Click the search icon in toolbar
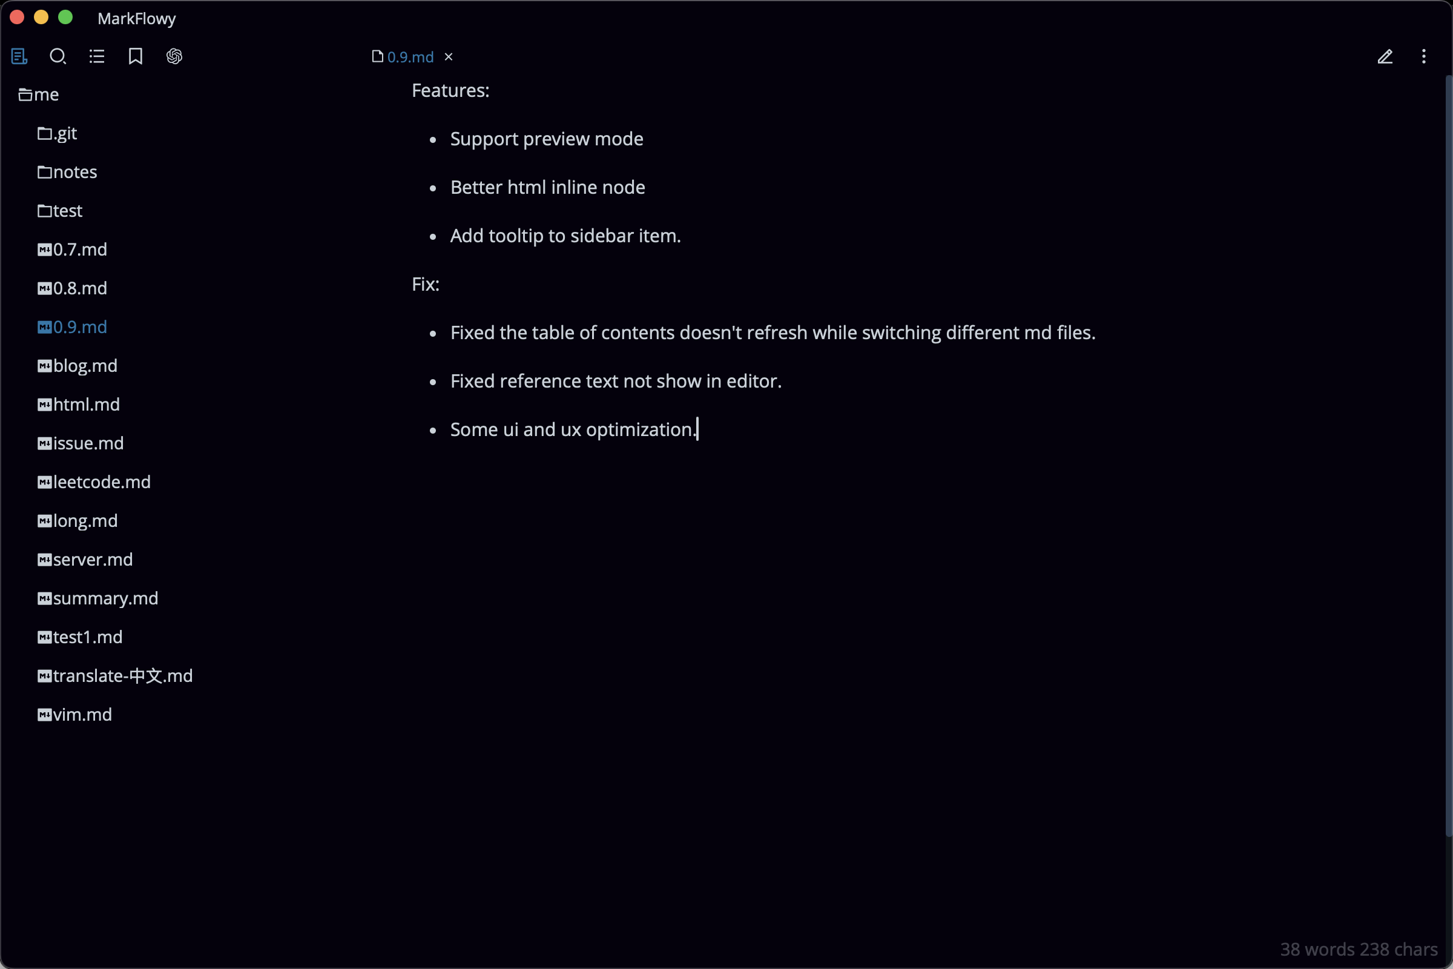The width and height of the screenshot is (1453, 969). (x=58, y=55)
